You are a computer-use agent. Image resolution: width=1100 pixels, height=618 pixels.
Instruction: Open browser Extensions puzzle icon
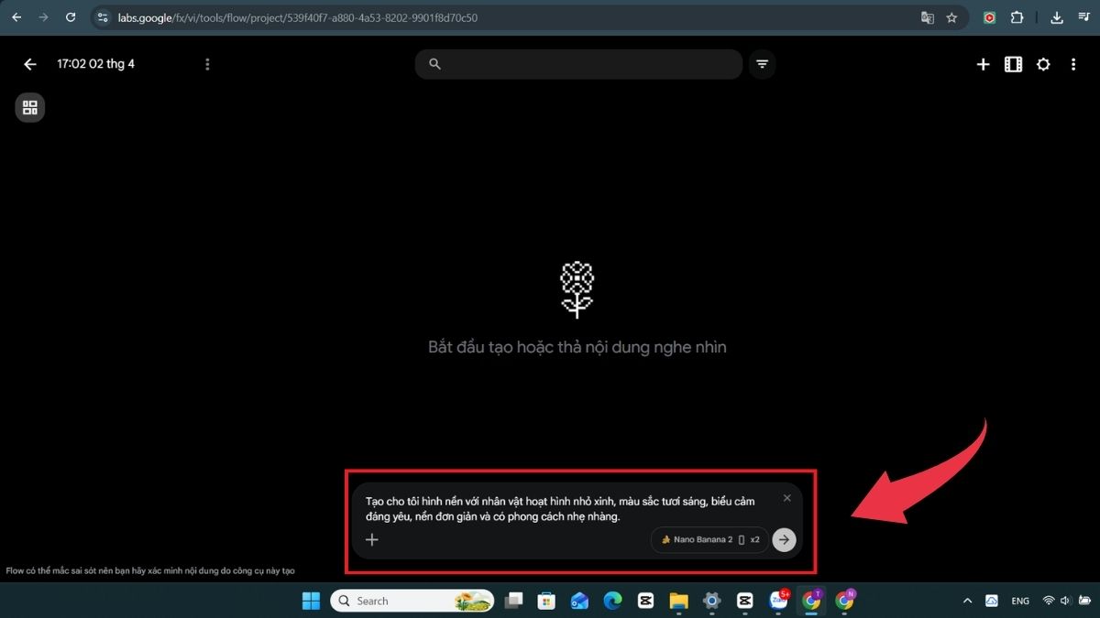[x=1016, y=16]
